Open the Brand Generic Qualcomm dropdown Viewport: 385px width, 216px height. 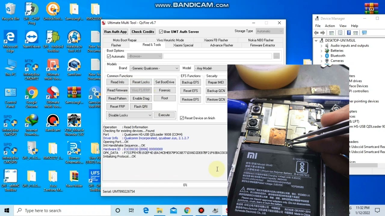pos(154,68)
